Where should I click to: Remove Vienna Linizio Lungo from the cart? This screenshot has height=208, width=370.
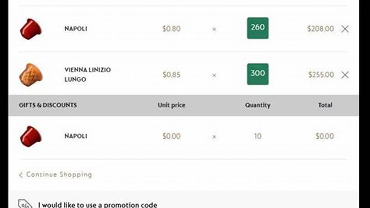(345, 75)
